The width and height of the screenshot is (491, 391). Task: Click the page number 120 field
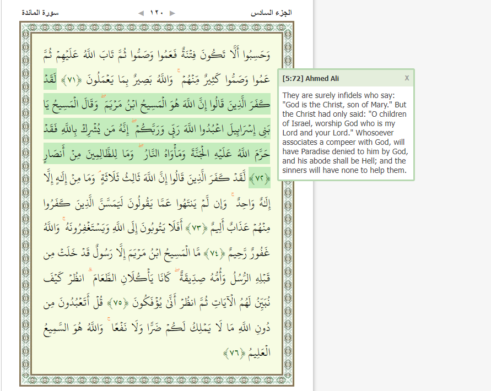pyautogui.click(x=157, y=13)
